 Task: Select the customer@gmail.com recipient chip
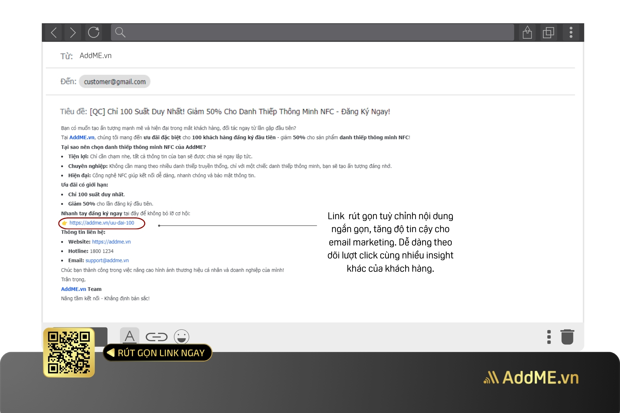115,81
